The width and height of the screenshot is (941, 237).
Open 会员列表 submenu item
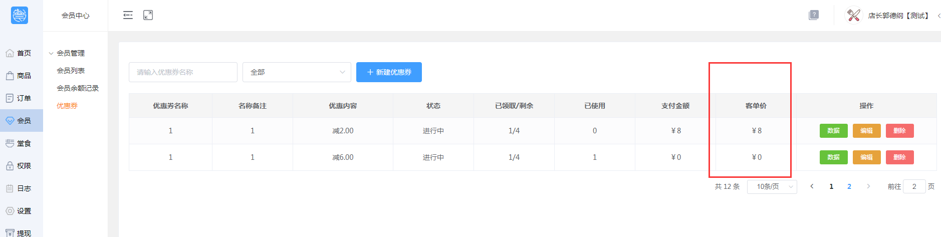(x=71, y=71)
